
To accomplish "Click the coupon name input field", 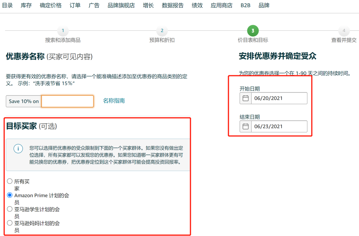I will pyautogui.click(x=67, y=101).
